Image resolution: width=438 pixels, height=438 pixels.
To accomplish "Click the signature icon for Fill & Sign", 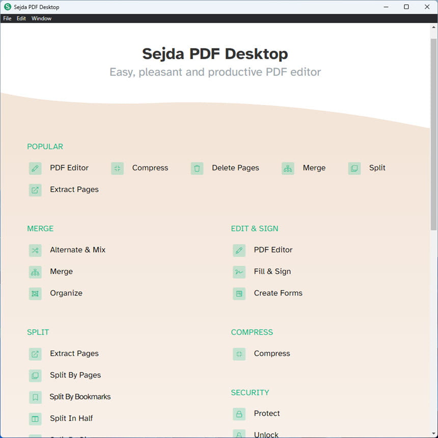I will coord(239,272).
